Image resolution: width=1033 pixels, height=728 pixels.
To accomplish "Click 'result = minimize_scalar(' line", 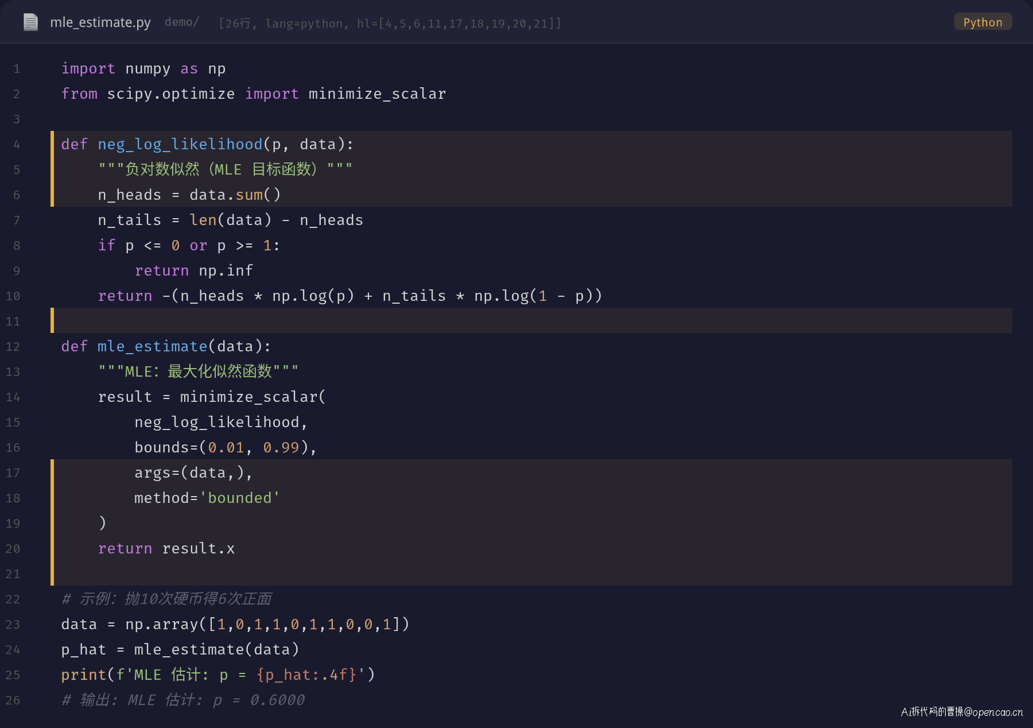I will [x=212, y=397].
